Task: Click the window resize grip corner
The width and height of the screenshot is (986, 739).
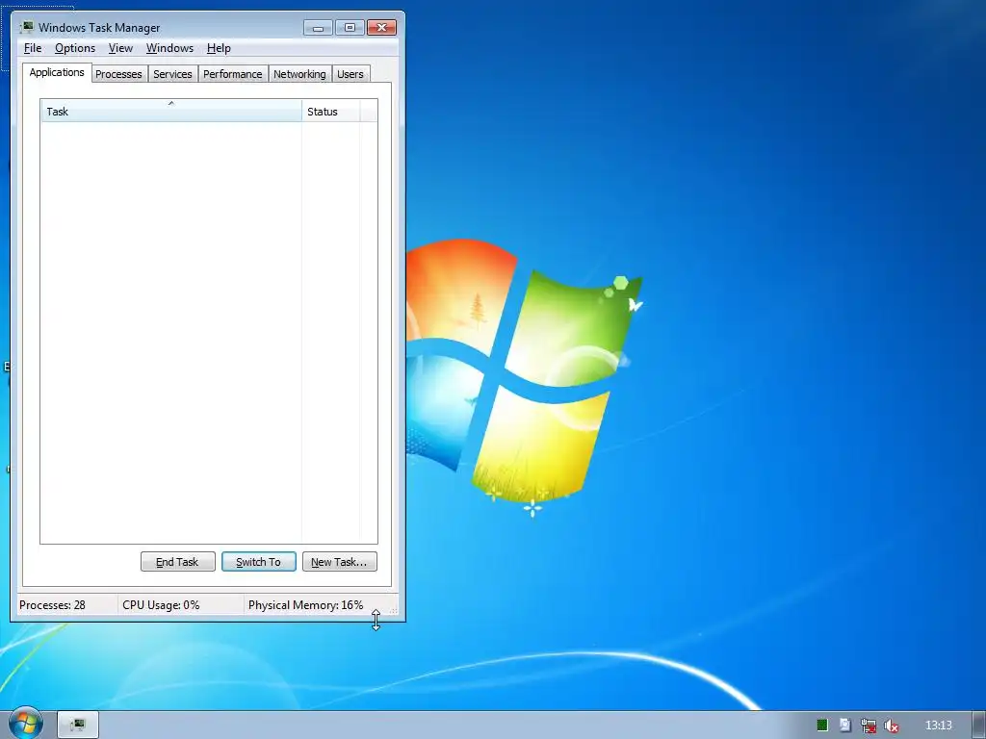Action: 394,610
